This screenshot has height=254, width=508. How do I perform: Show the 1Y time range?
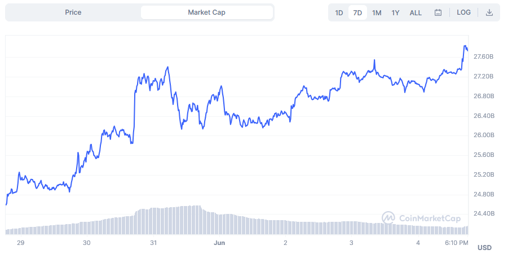pyautogui.click(x=395, y=12)
